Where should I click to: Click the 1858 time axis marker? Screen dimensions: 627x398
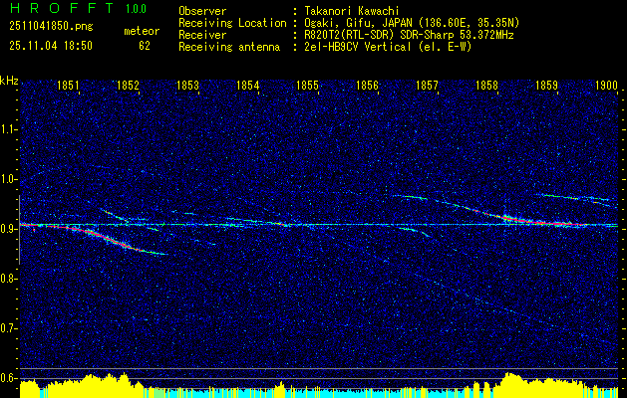(x=486, y=85)
